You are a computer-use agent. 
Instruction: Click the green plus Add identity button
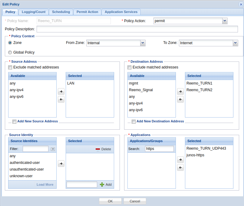coord(106,184)
